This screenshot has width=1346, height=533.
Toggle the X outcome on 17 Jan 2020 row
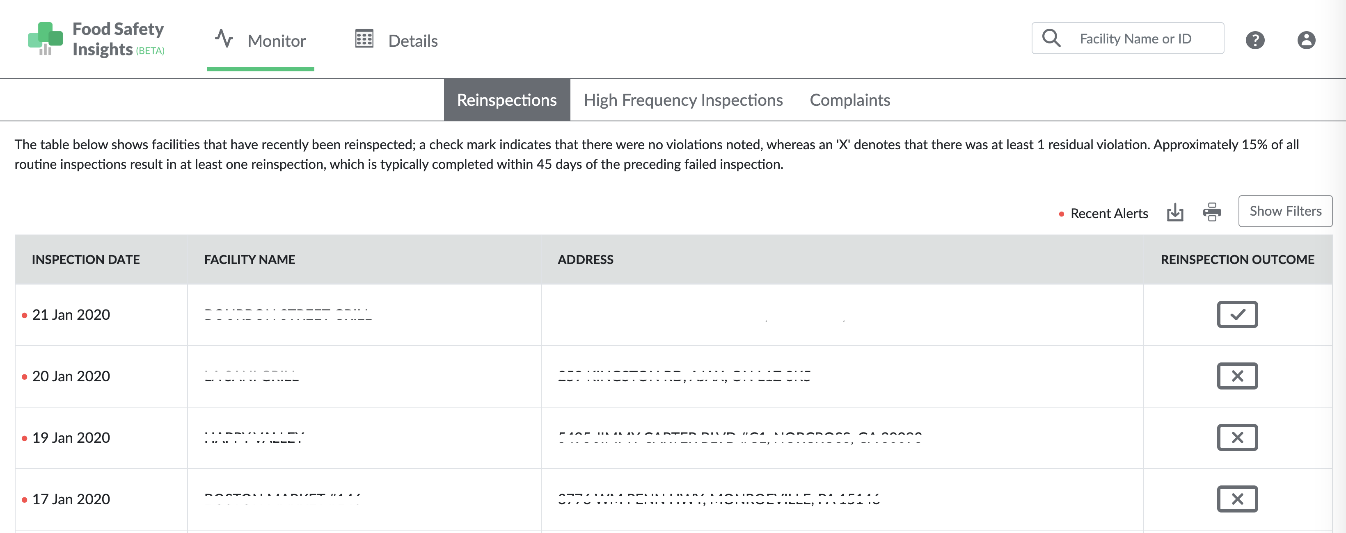(1237, 499)
